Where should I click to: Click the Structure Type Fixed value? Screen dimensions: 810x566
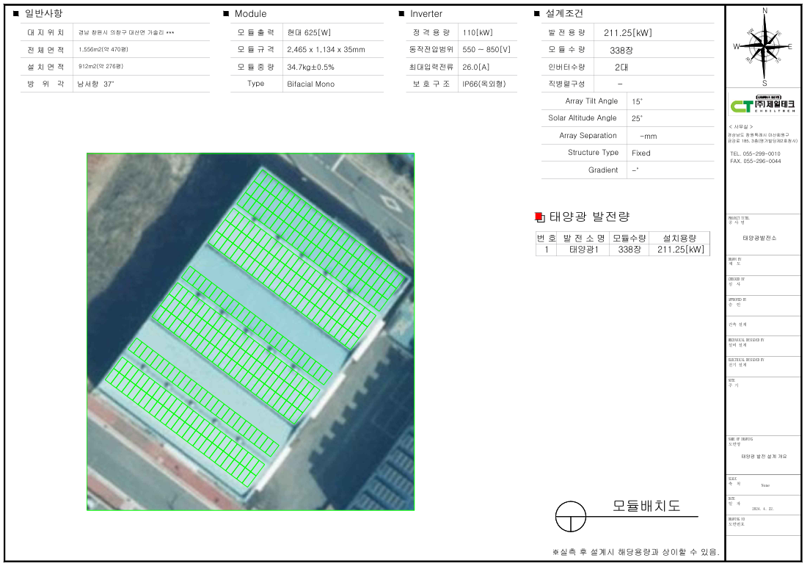point(641,153)
